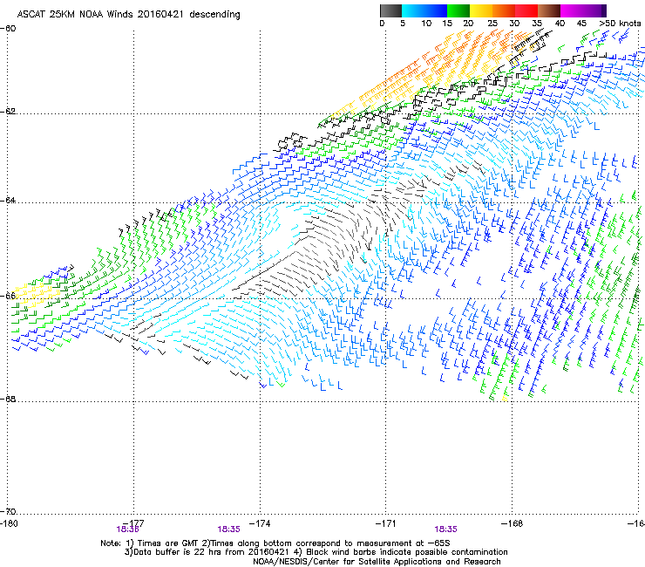Click the '-64' latitude axis label
The height and width of the screenshot is (567, 645).
pos(8,201)
